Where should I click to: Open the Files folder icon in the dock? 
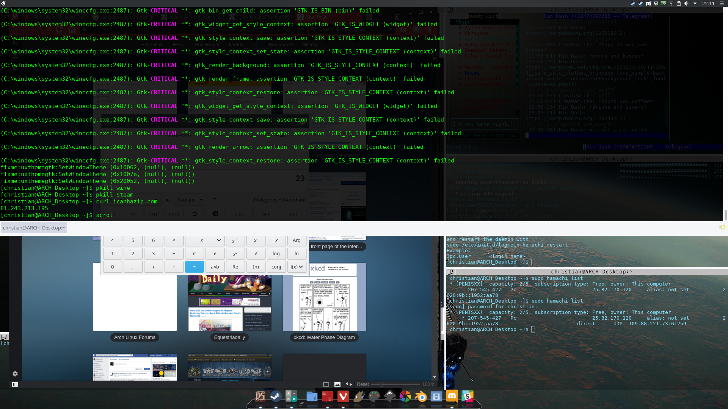[x=312, y=397]
